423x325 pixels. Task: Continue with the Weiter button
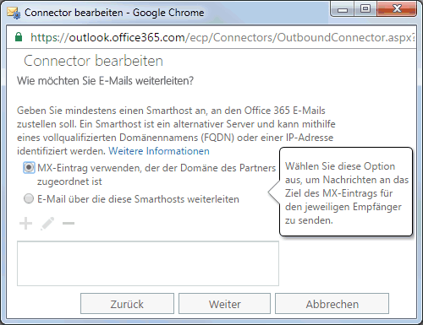point(225,304)
